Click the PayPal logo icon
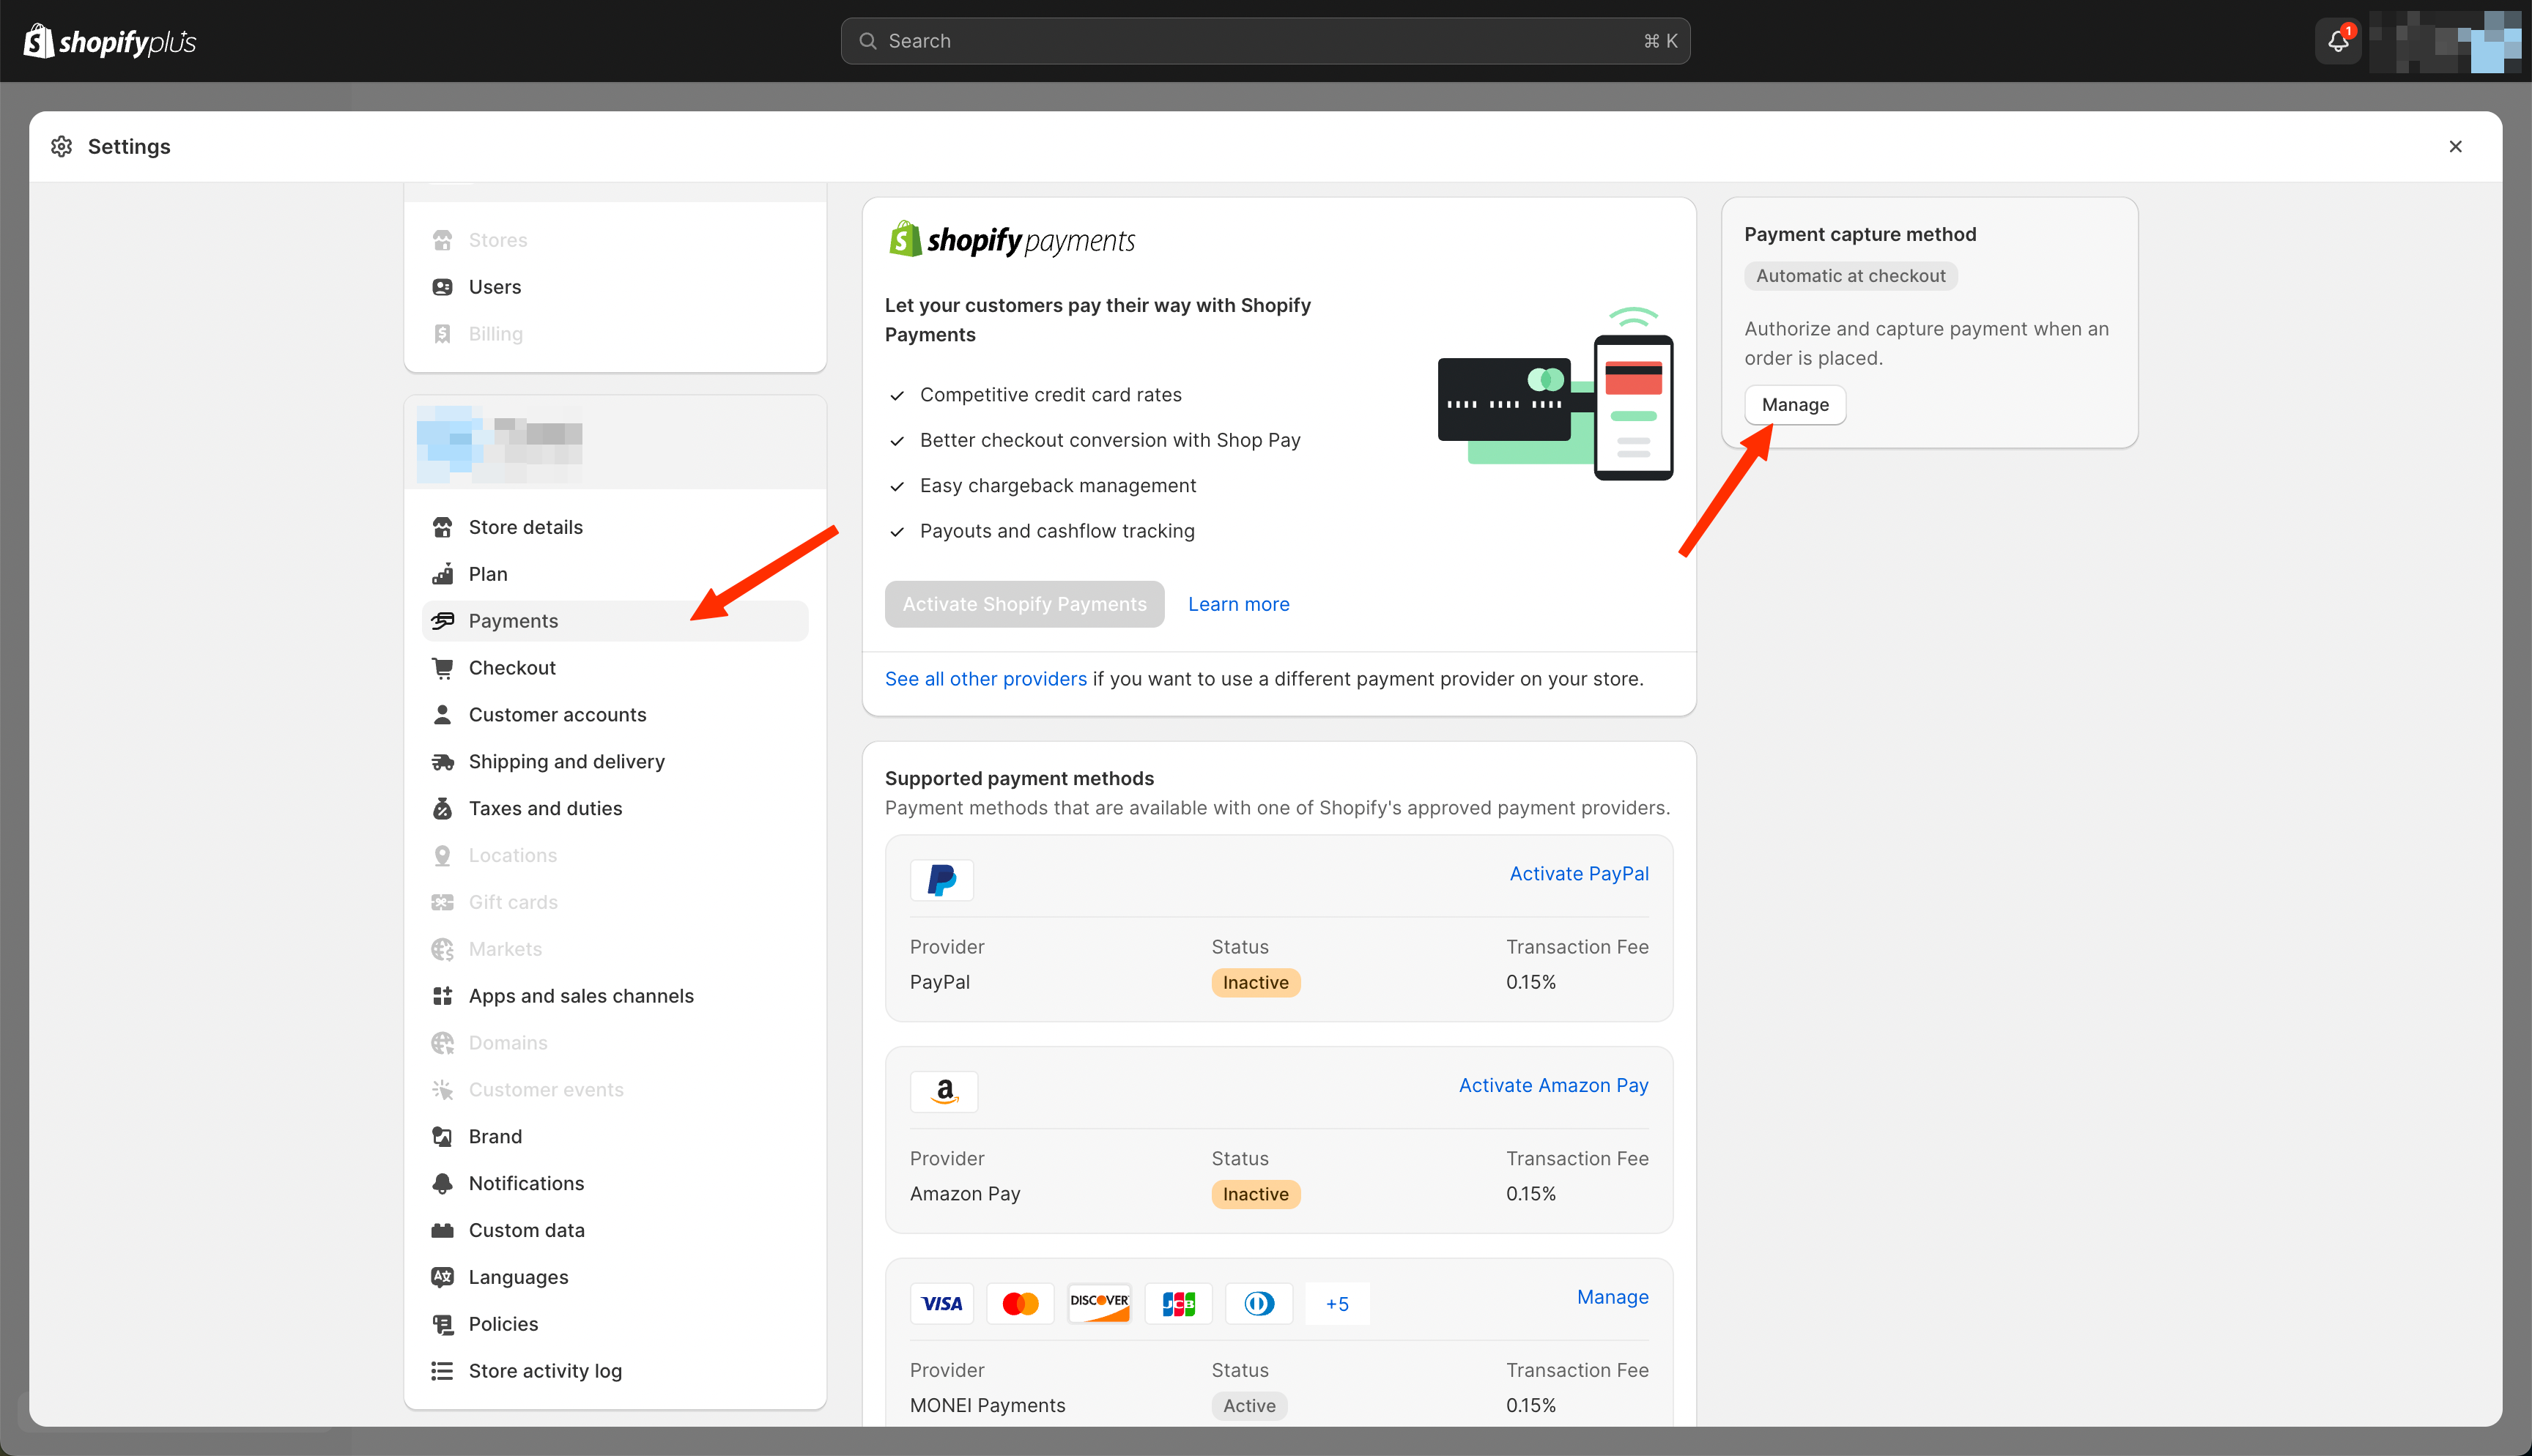The image size is (2532, 1456). coord(942,880)
